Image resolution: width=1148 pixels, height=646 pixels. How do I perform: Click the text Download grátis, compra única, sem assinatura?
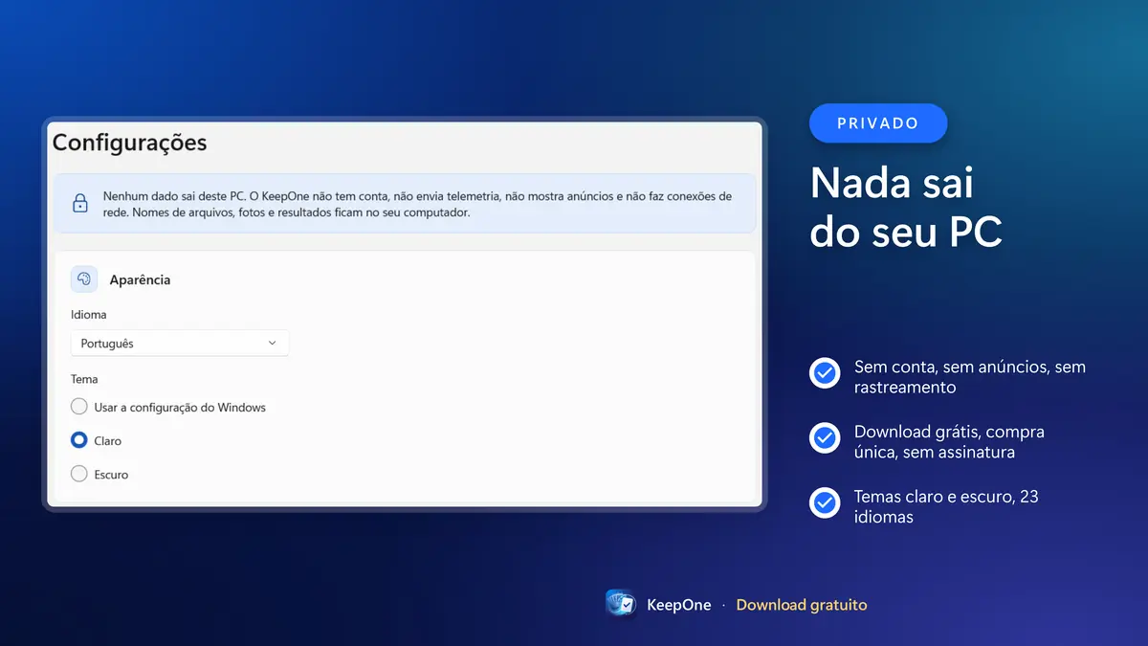click(x=949, y=442)
